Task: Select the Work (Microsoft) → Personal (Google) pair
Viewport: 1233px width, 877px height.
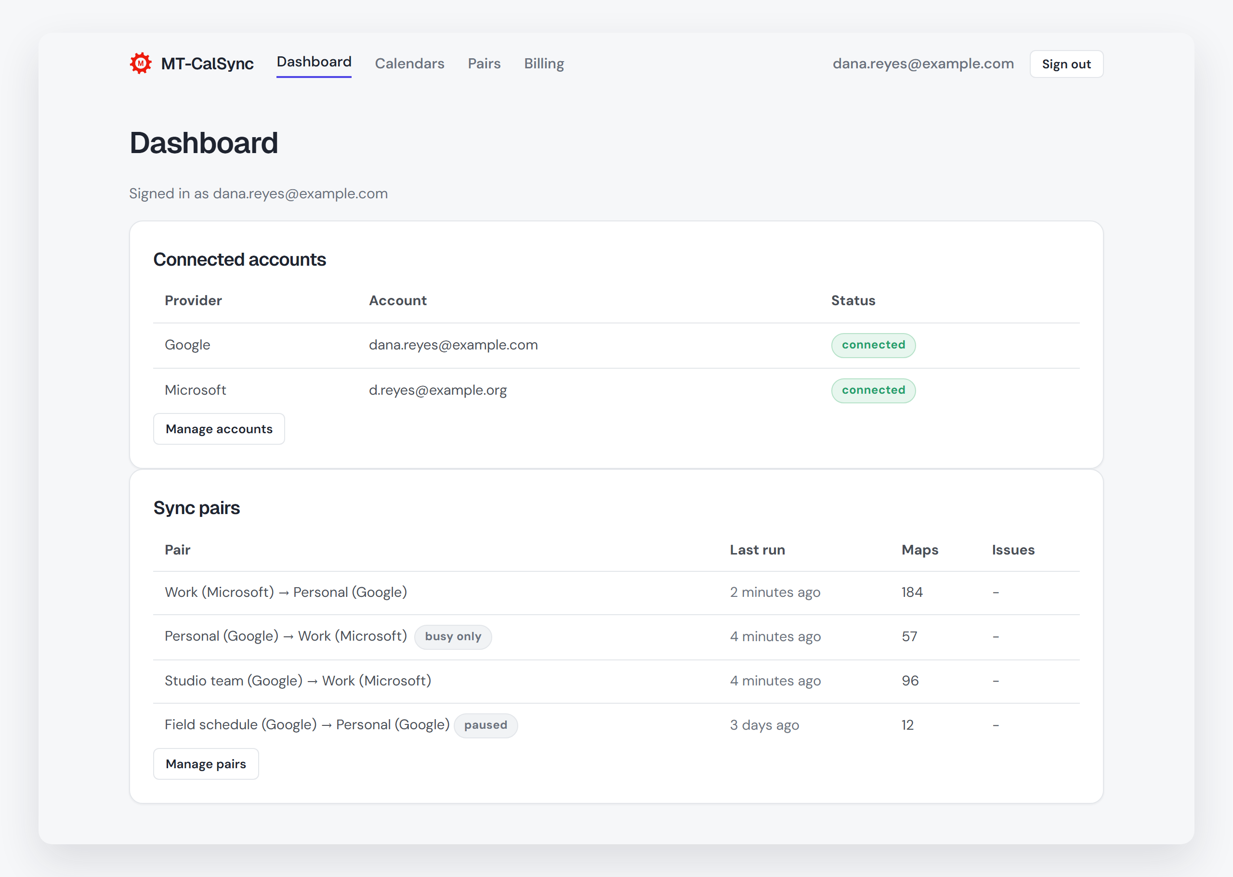Action: pos(286,593)
